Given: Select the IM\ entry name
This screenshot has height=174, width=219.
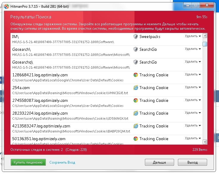Looking at the screenshot, I should pyautogui.click(x=15, y=37).
